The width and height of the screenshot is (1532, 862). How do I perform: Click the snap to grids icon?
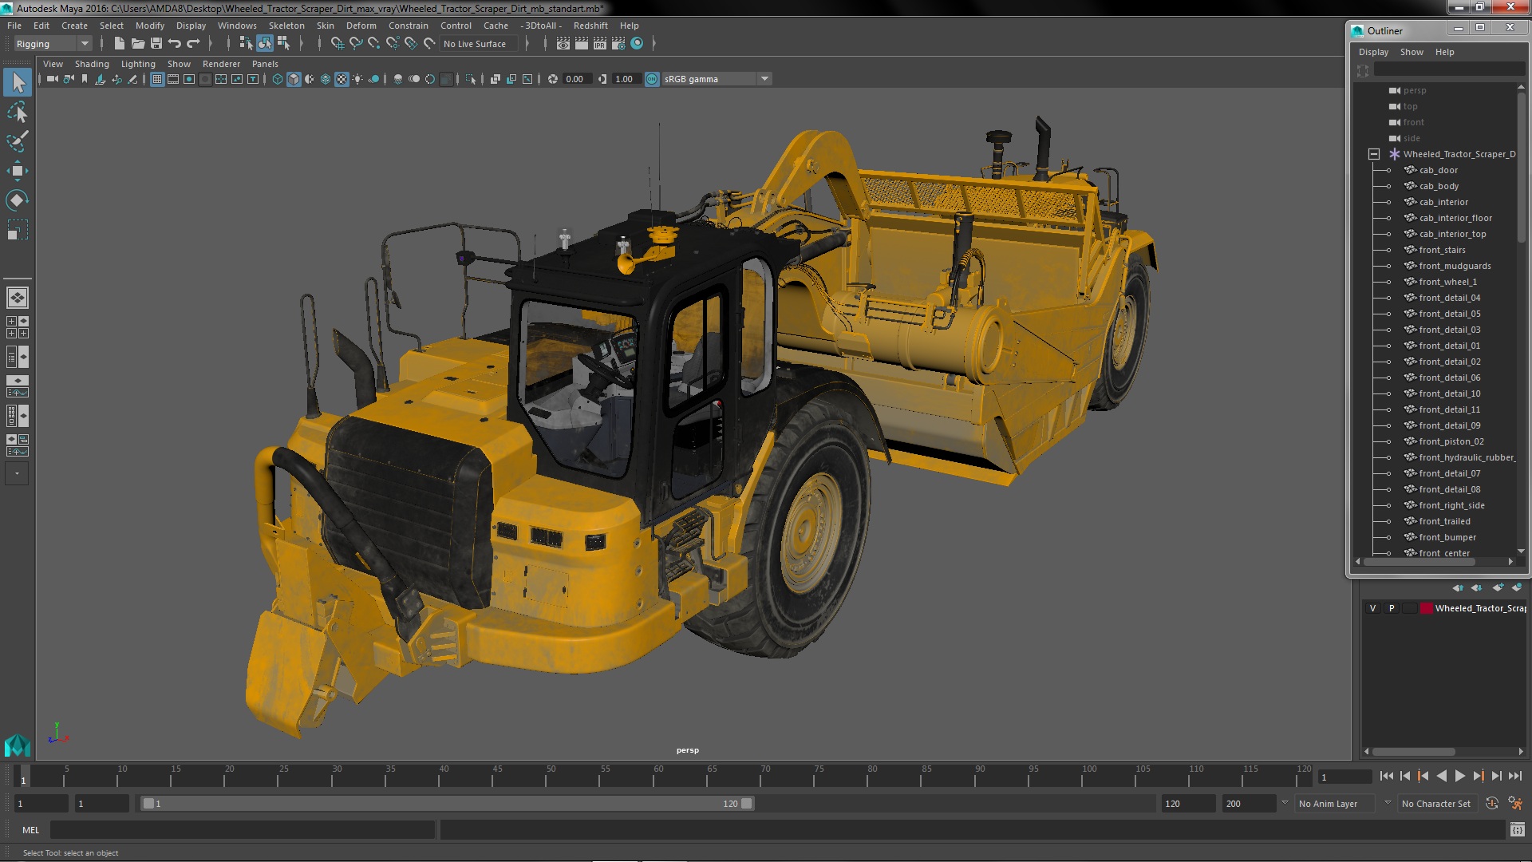(338, 44)
